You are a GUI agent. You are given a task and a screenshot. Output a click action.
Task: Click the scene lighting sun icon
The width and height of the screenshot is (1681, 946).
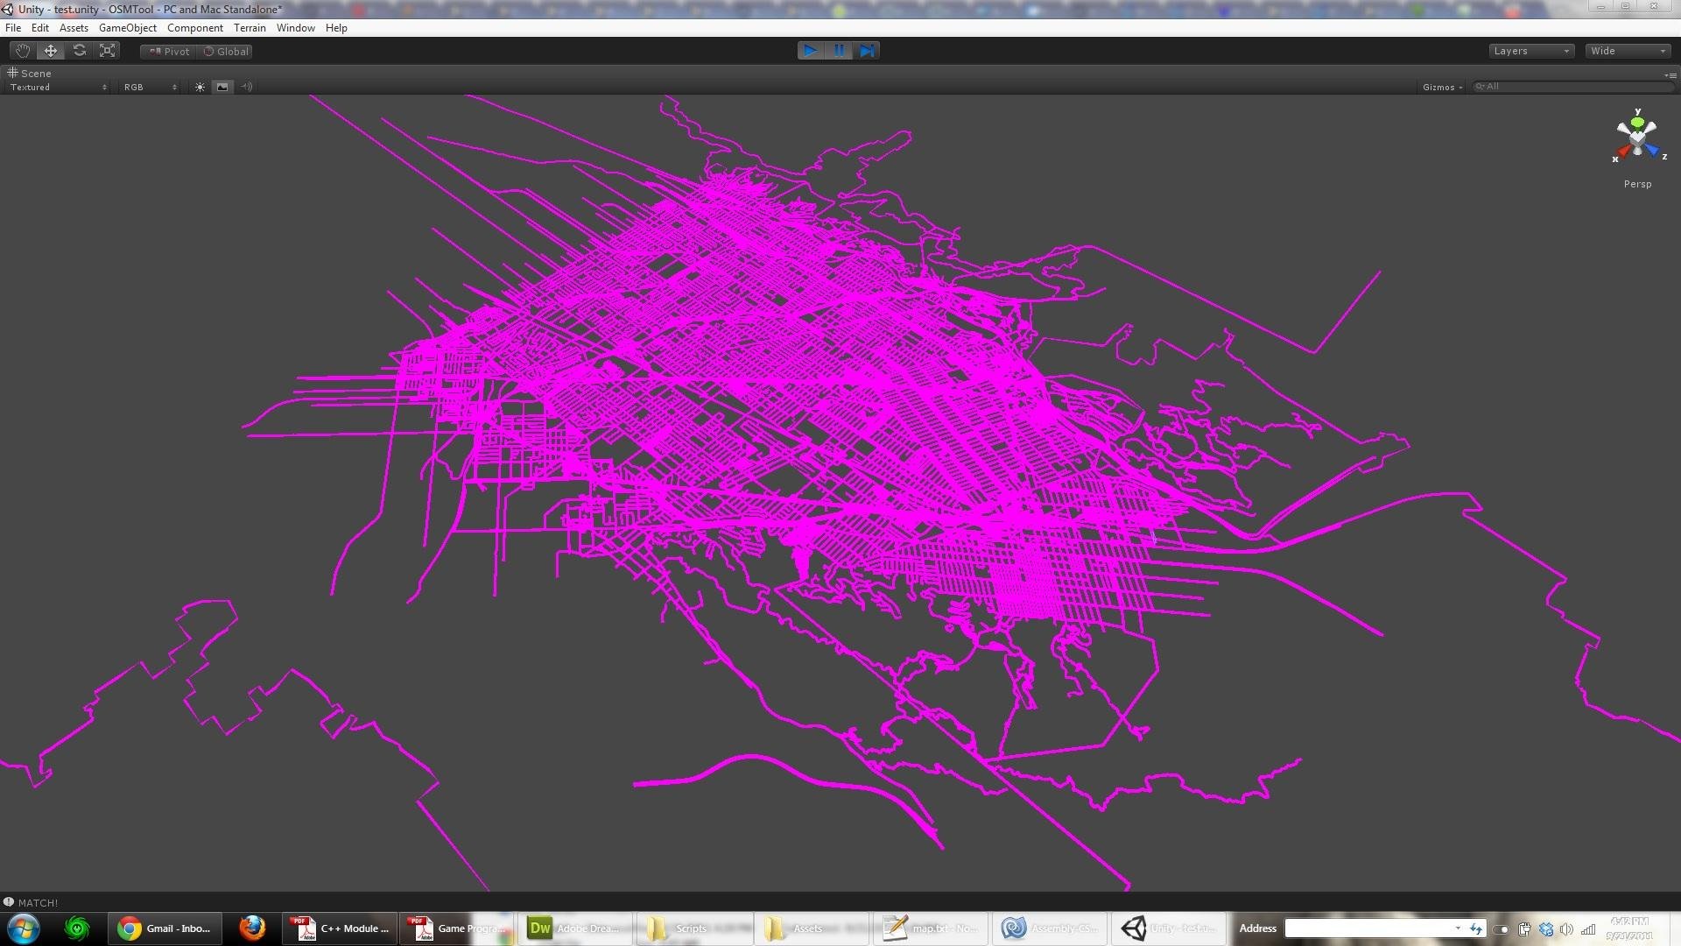click(200, 86)
